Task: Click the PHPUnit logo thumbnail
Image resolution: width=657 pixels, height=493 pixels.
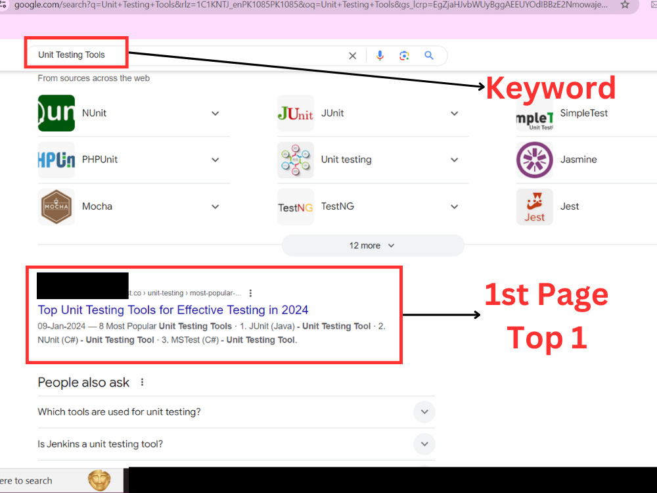Action: [56, 160]
